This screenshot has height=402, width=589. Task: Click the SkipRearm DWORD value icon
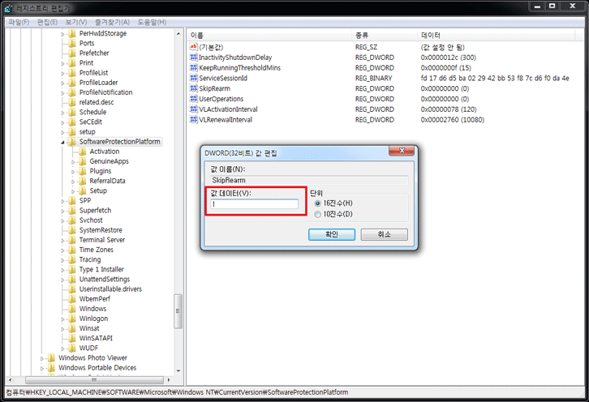pos(193,88)
